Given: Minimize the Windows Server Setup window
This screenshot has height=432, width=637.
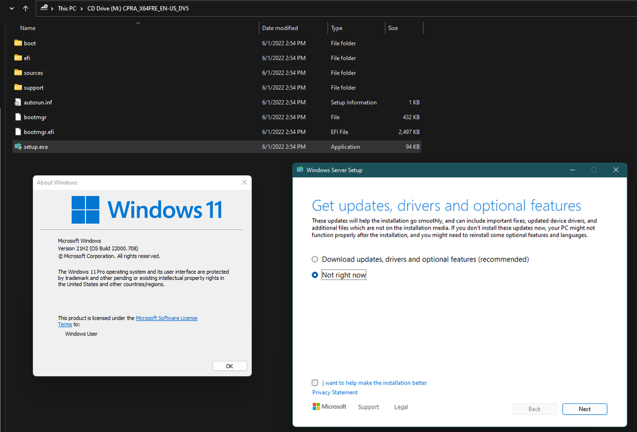Looking at the screenshot, I should (x=572, y=170).
